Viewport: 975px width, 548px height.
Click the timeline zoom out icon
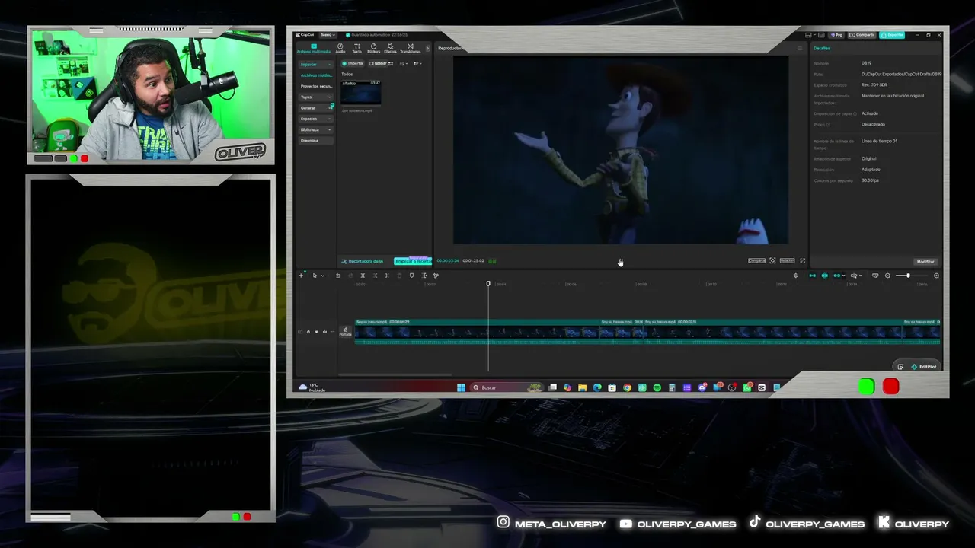[887, 276]
